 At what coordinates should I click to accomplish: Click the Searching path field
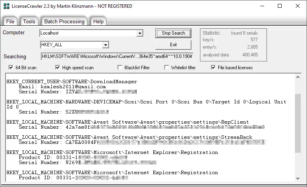(117, 56)
